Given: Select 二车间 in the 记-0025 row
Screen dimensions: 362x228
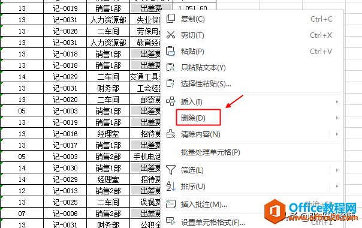Looking at the screenshot, I should coord(108,202).
